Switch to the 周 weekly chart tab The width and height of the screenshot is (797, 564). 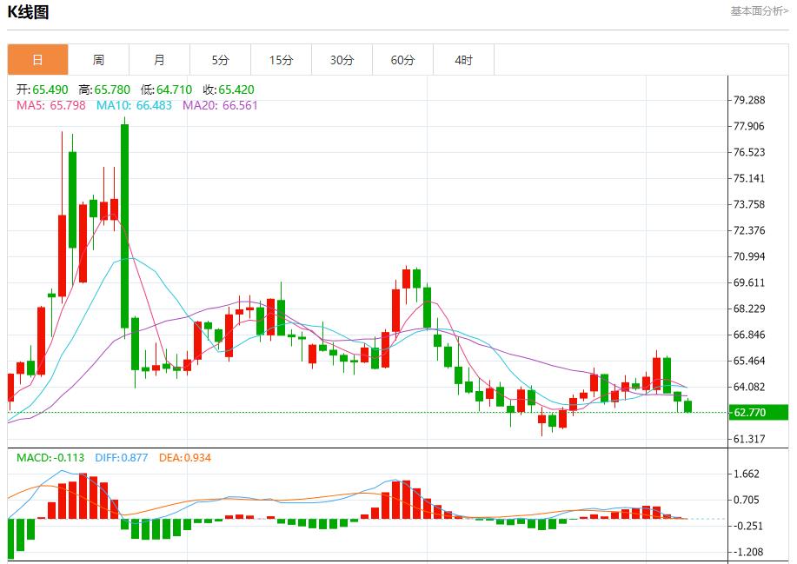[x=98, y=59]
